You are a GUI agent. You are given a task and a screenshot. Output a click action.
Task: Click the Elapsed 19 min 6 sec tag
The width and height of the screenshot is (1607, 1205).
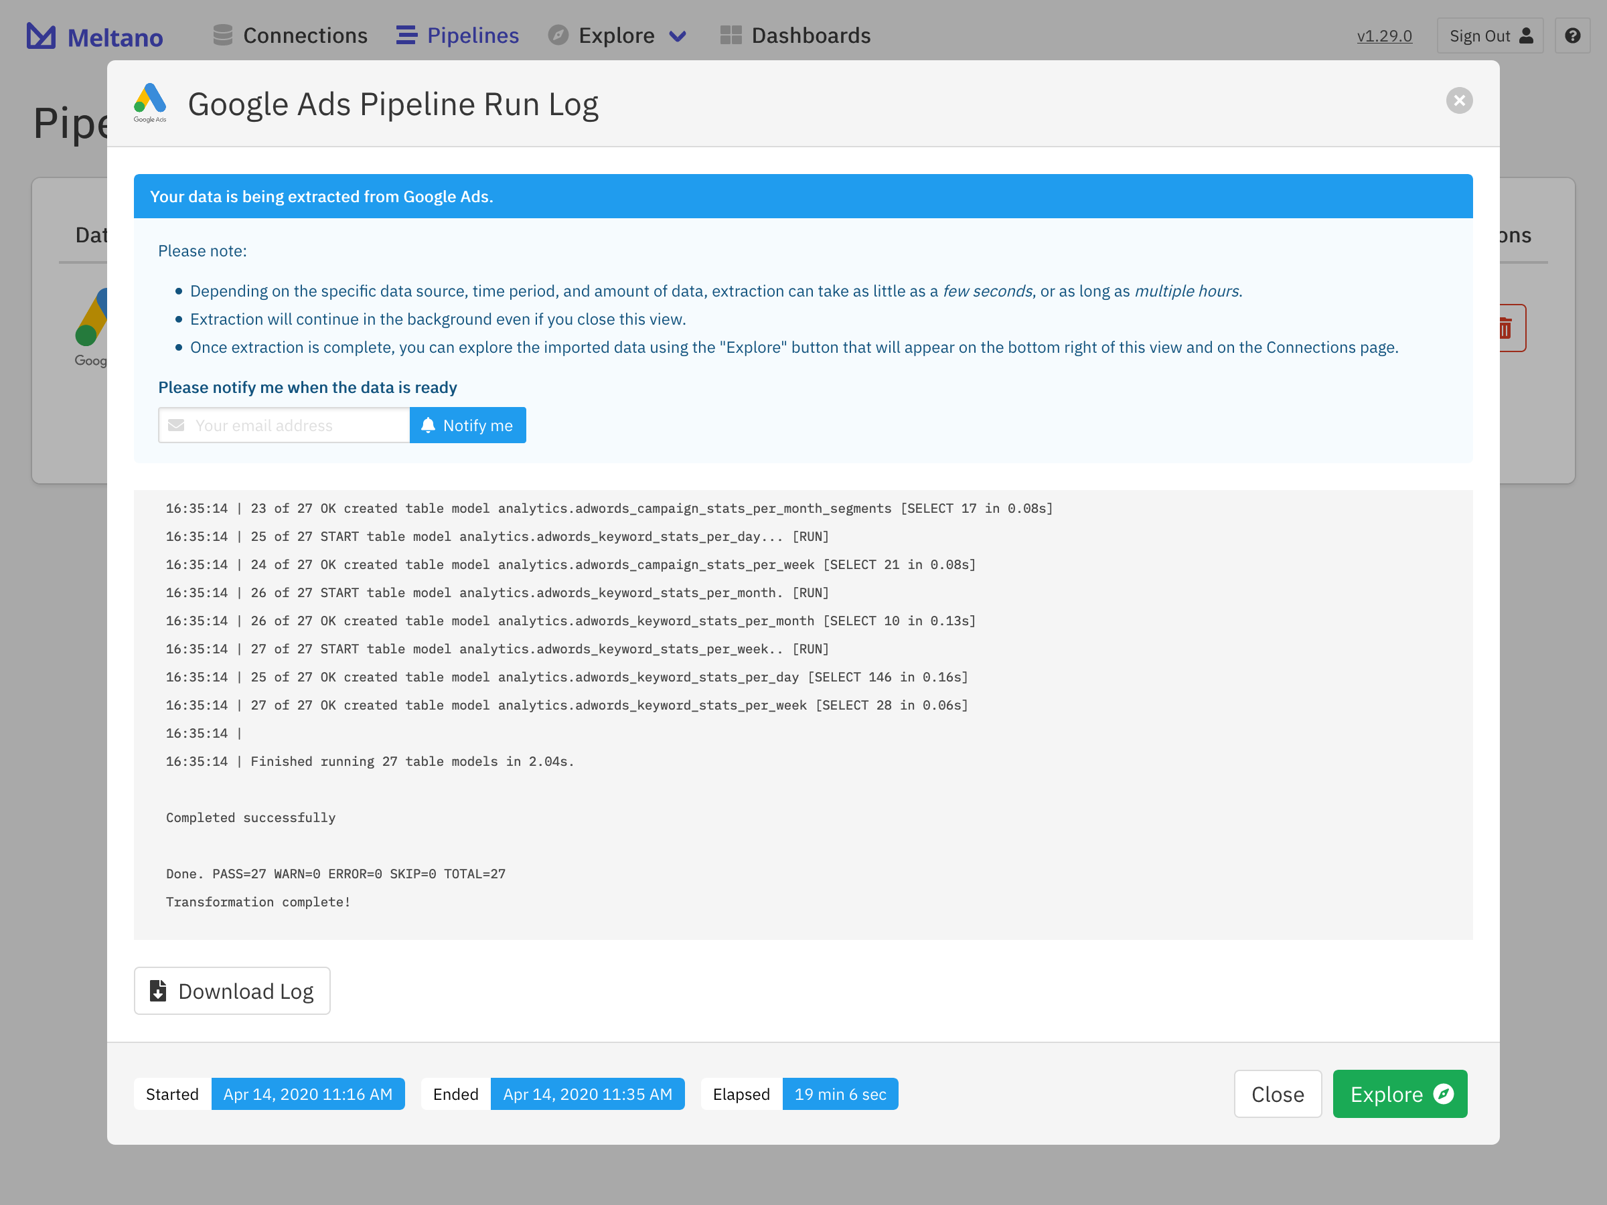[x=840, y=1094]
